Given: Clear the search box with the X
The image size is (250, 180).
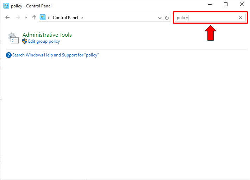Looking at the screenshot, I should coord(240,18).
